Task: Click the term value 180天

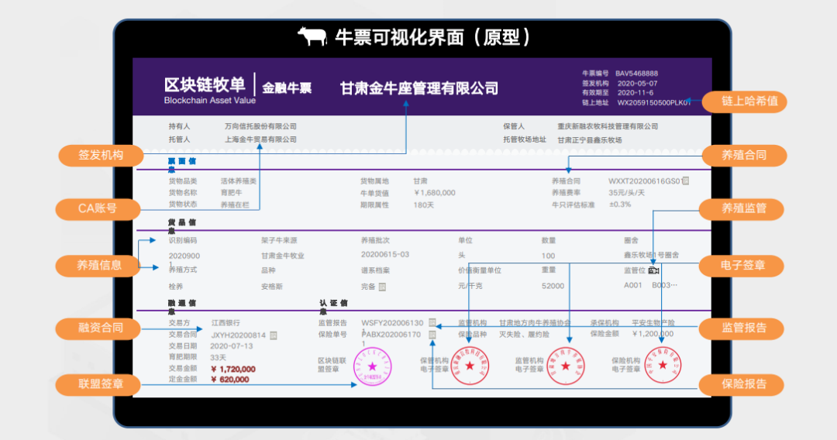Action: click(x=423, y=205)
